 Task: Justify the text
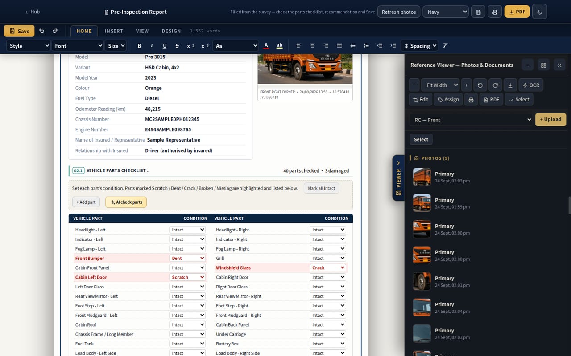click(x=339, y=46)
